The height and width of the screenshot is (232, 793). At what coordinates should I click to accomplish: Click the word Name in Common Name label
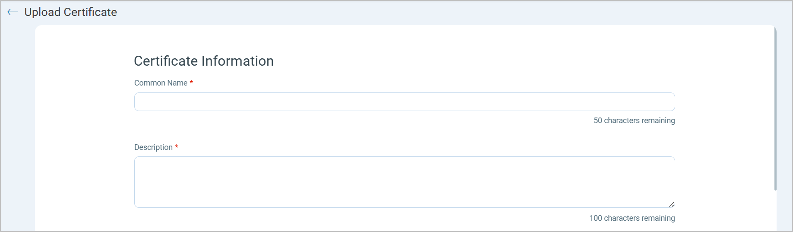(x=177, y=83)
